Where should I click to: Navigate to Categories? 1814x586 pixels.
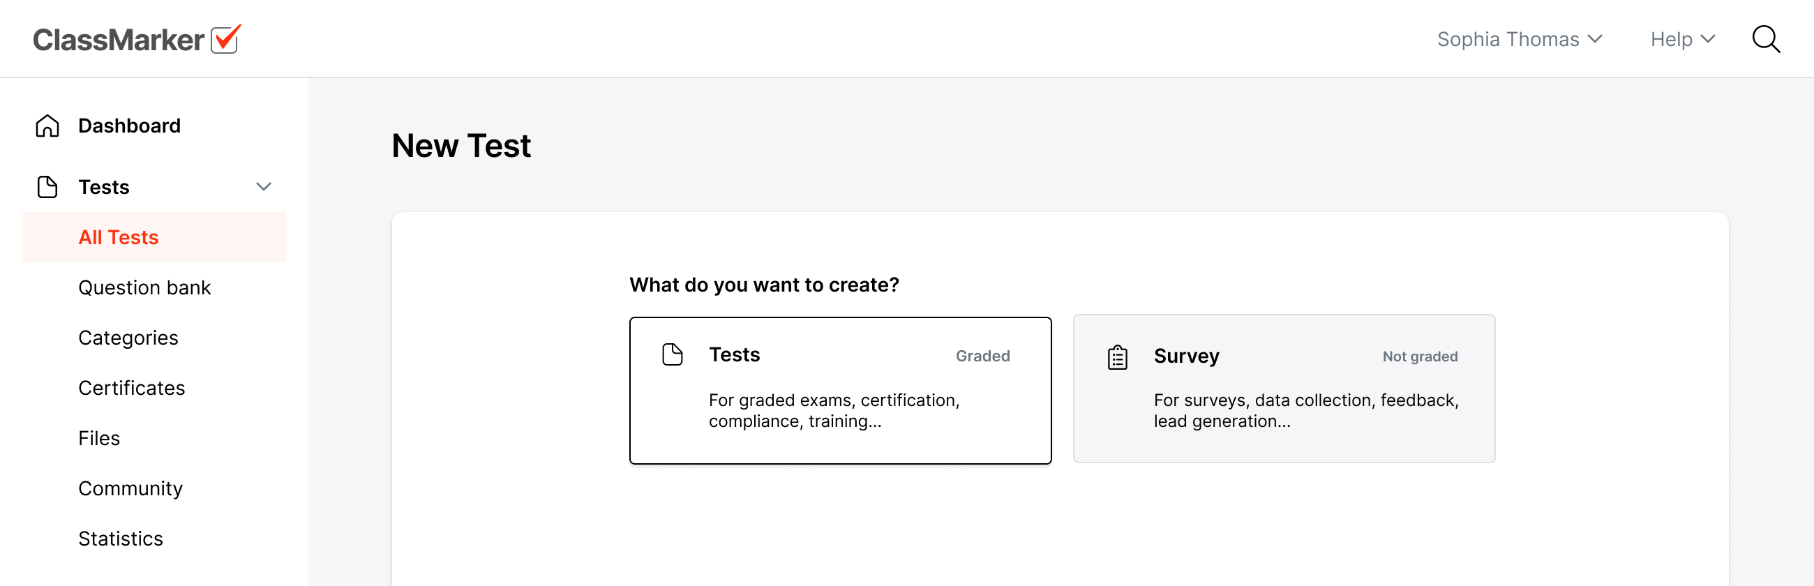coord(128,338)
